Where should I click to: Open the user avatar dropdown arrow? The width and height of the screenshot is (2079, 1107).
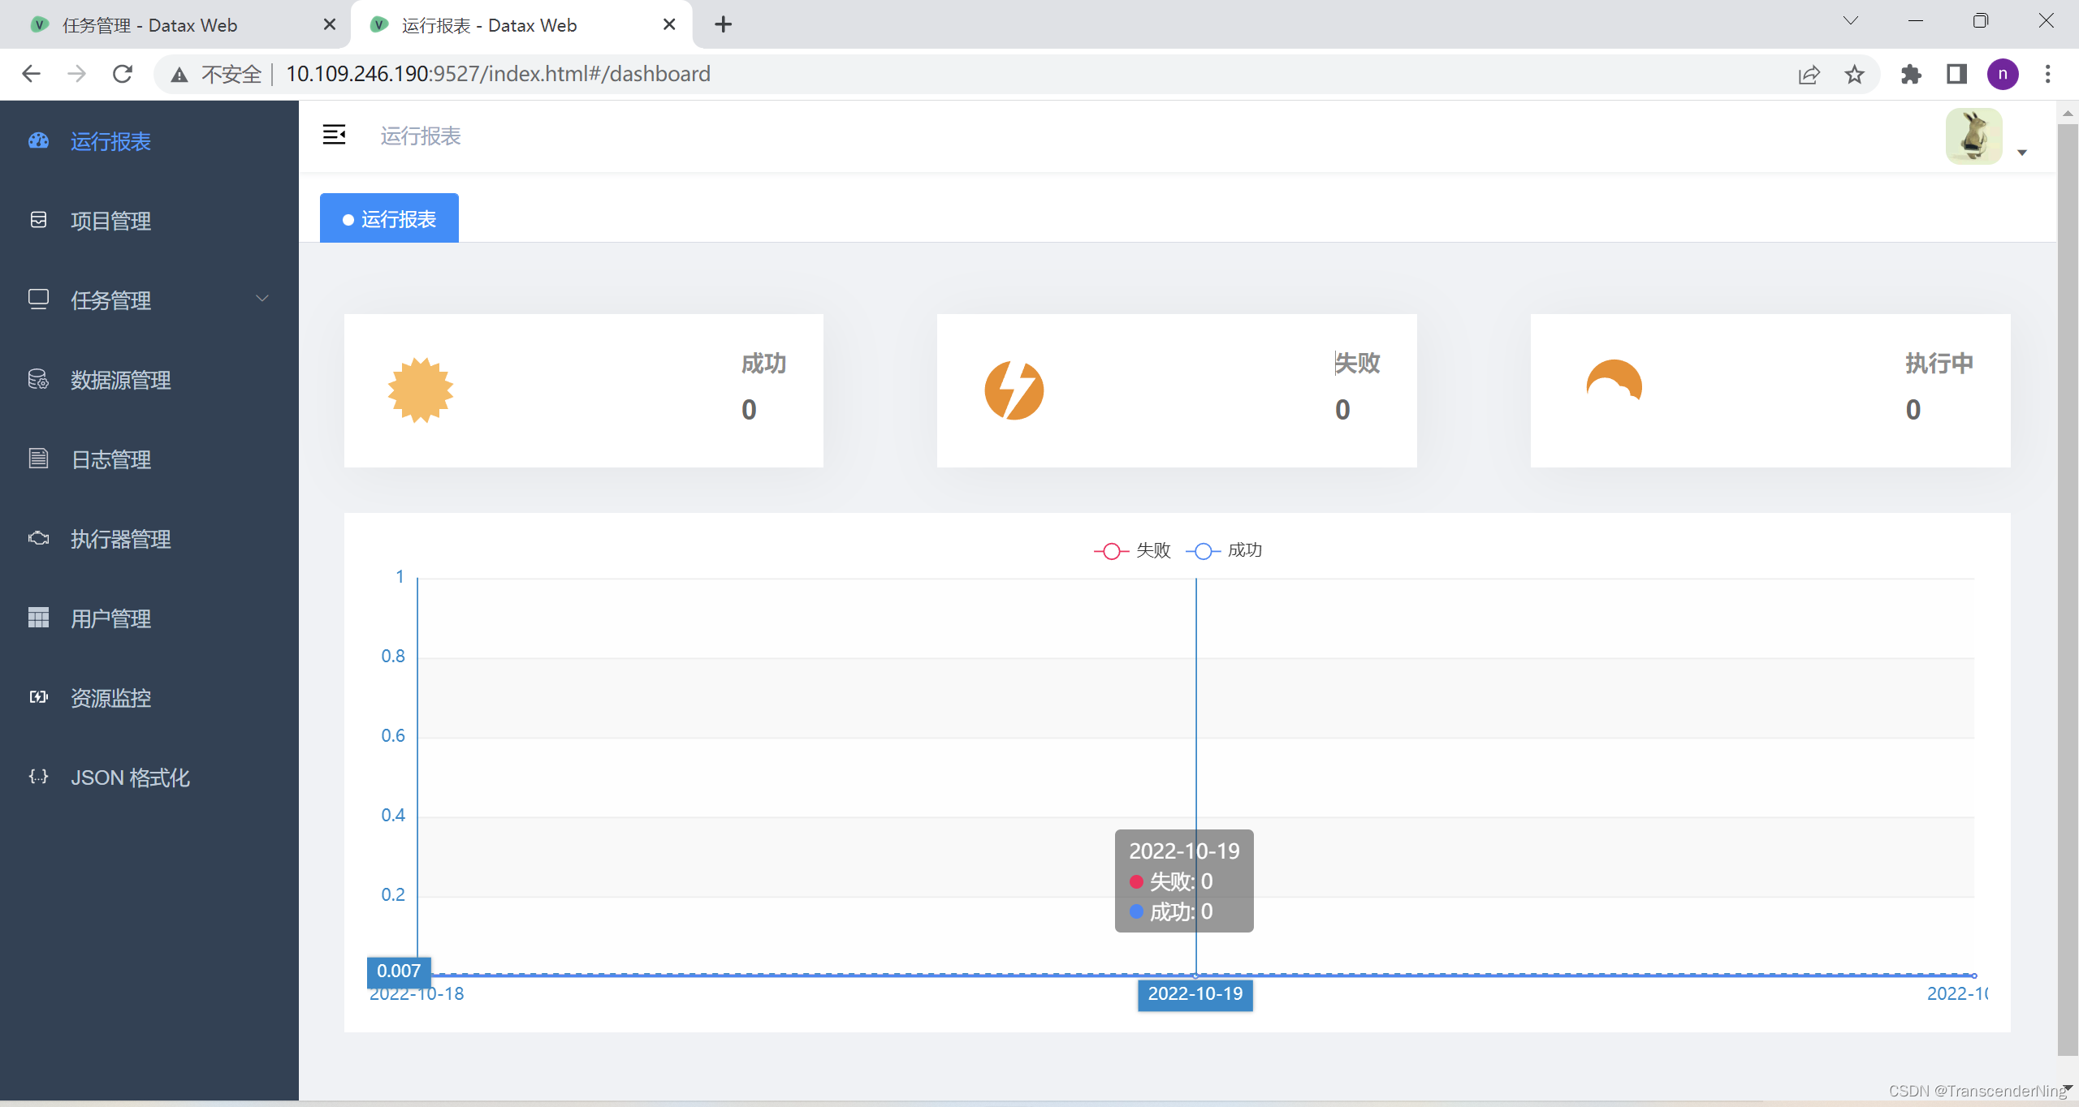(2021, 153)
